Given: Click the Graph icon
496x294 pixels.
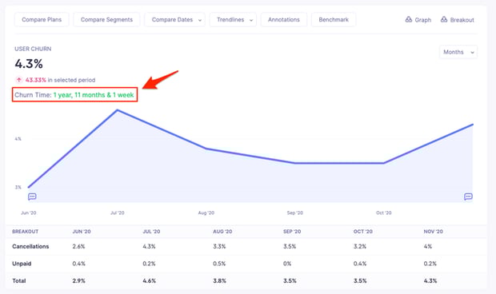Looking at the screenshot, I should click(409, 20).
